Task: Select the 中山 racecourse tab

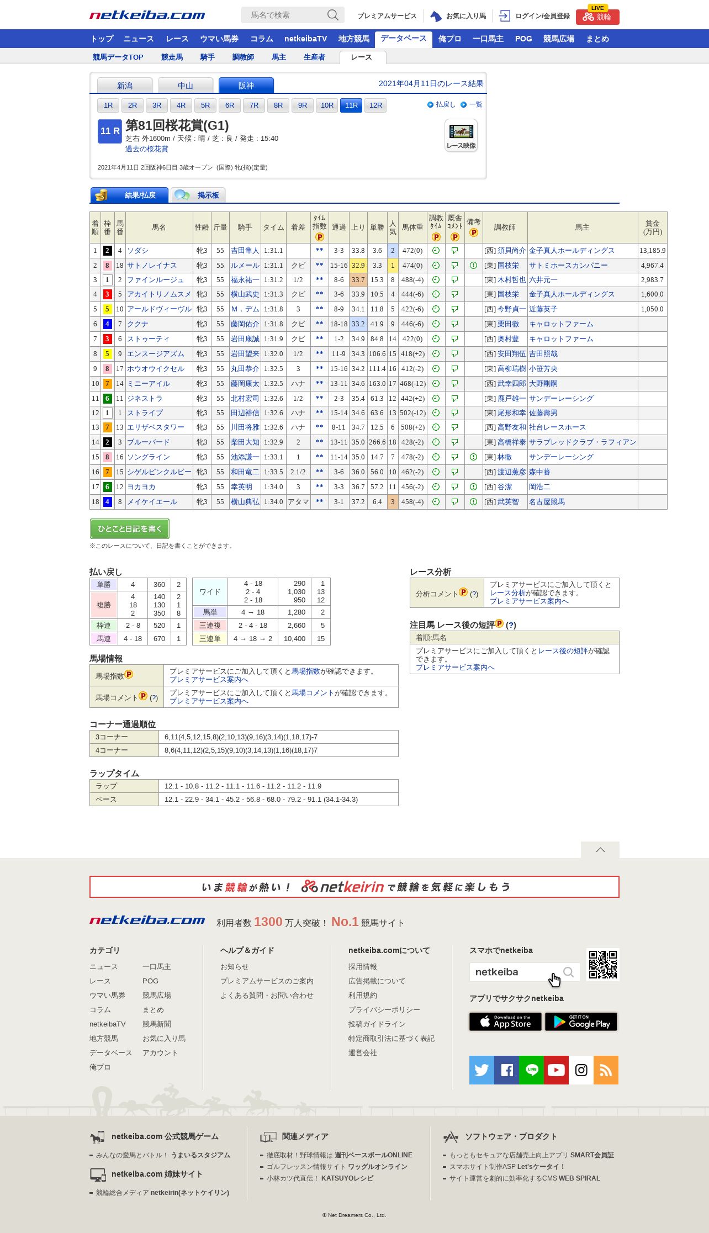Action: 186,86
